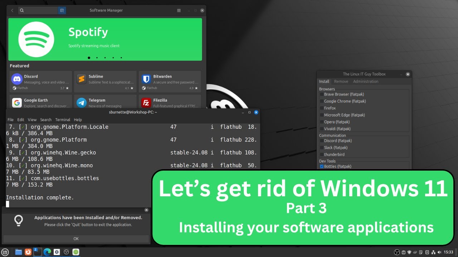
Task: Check Discord (flatpak) in Toolbox
Action: coord(322,141)
